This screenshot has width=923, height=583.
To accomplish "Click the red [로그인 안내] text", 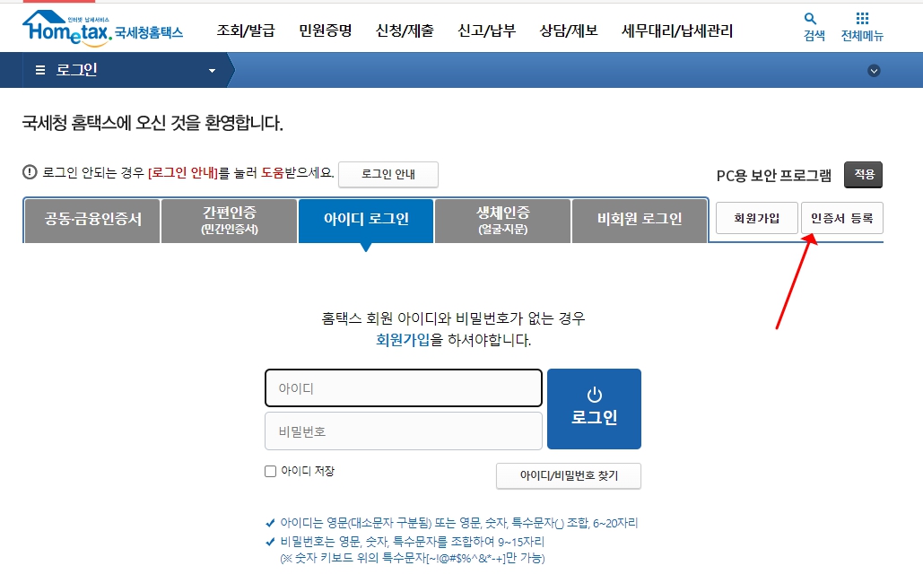I will (x=183, y=173).
